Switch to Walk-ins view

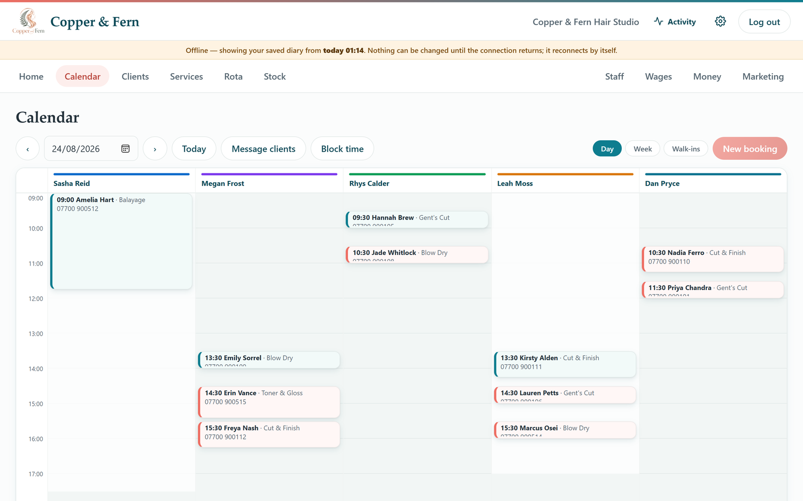pos(686,149)
